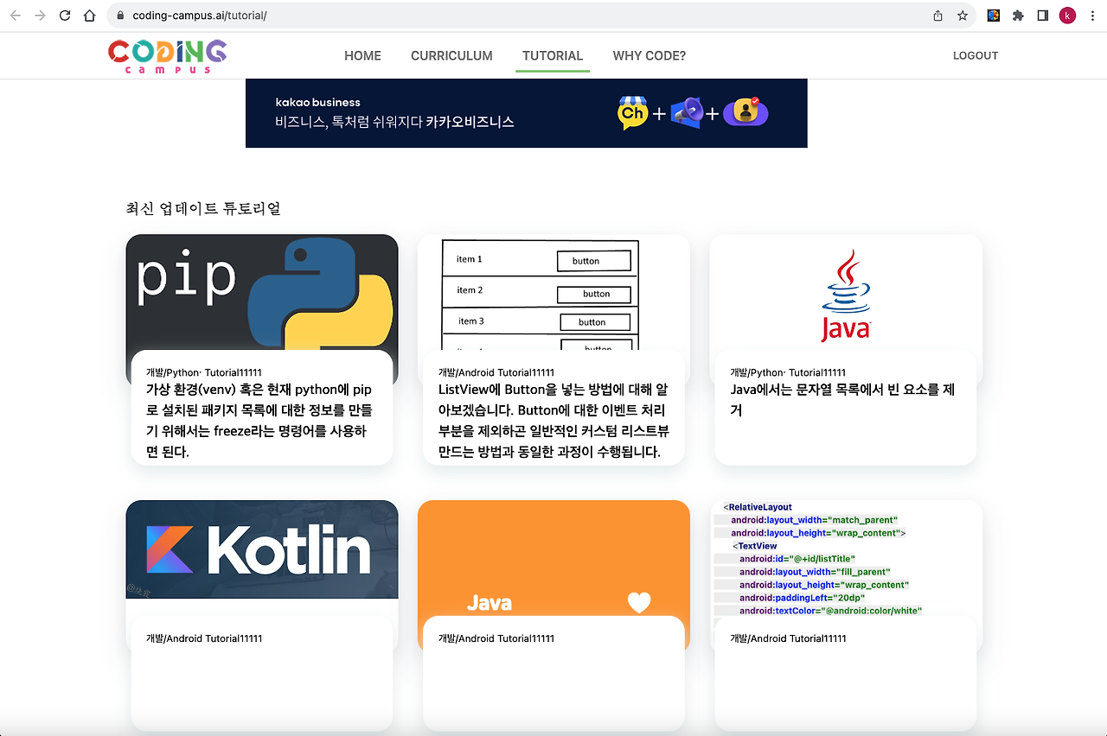This screenshot has height=736, width=1107.
Task: Reload the page with refresh icon
Action: pos(65,16)
